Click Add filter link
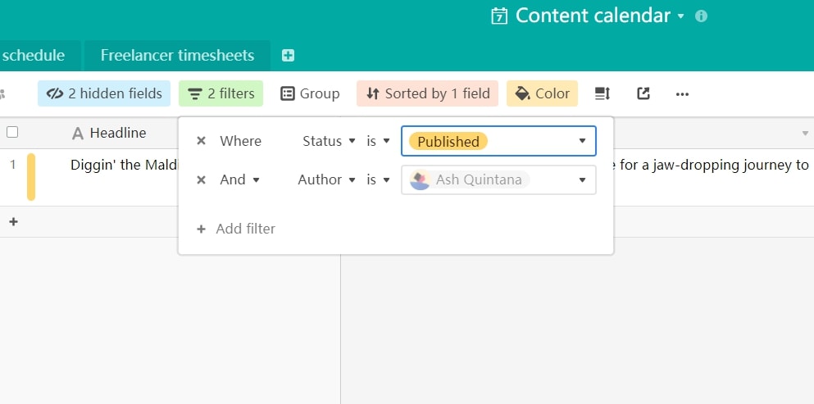The height and width of the screenshot is (404, 814). click(236, 229)
